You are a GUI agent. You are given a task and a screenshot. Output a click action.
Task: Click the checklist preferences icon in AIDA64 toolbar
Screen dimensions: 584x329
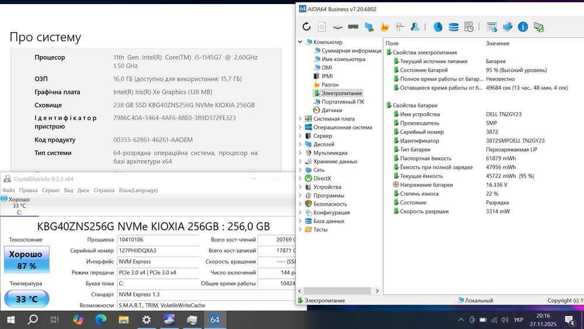[400, 26]
